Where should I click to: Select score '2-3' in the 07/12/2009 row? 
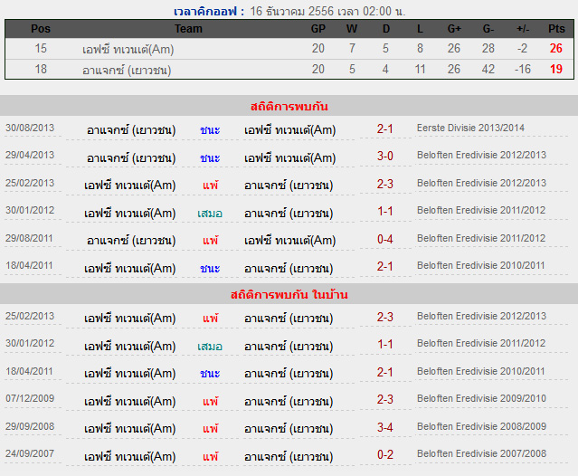(384, 399)
